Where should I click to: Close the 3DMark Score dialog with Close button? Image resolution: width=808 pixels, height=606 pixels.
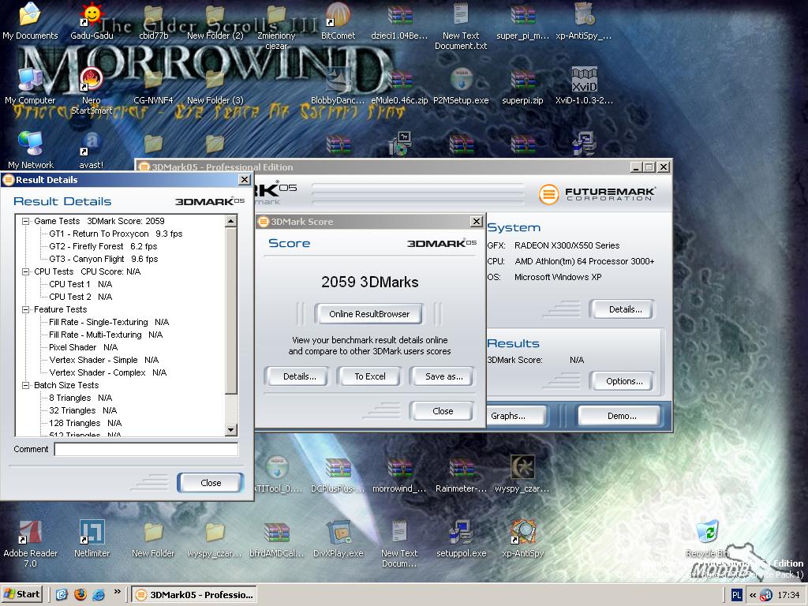click(443, 410)
